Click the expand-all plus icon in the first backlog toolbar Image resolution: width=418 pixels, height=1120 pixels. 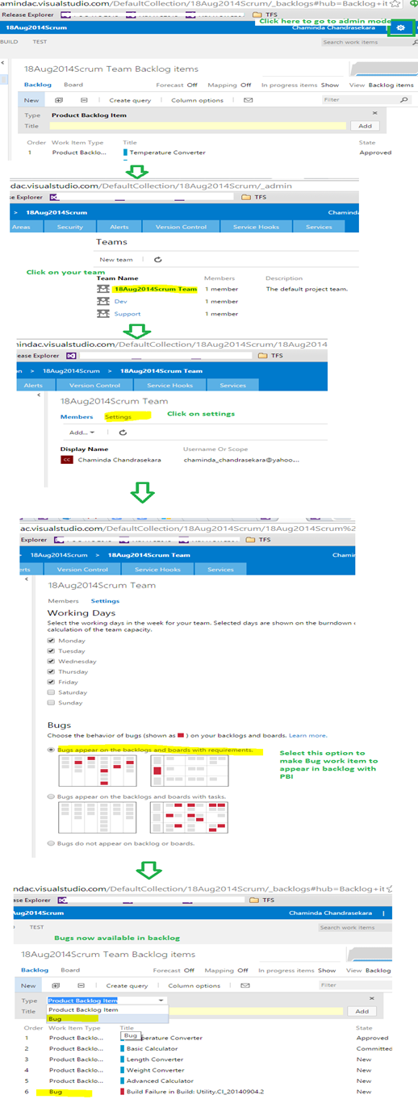pyautogui.click(x=59, y=100)
